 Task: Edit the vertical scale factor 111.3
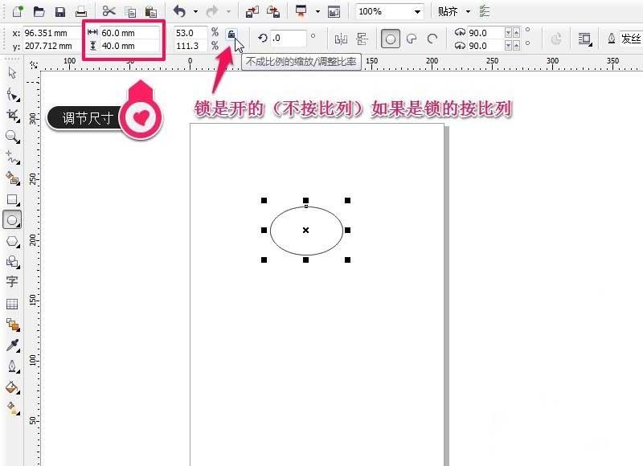tap(190, 46)
